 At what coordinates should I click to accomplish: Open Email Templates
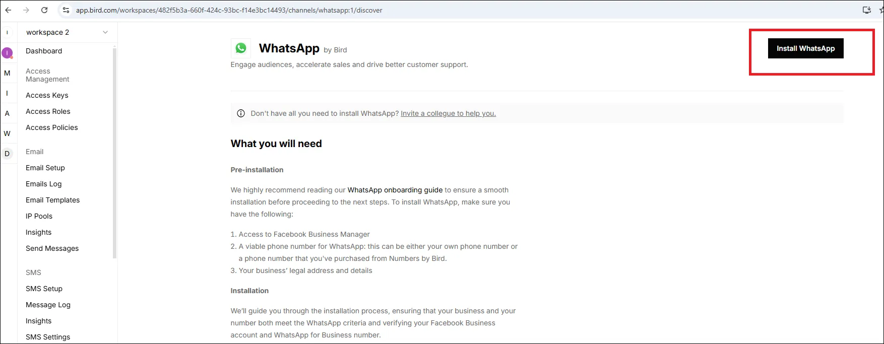pos(53,200)
